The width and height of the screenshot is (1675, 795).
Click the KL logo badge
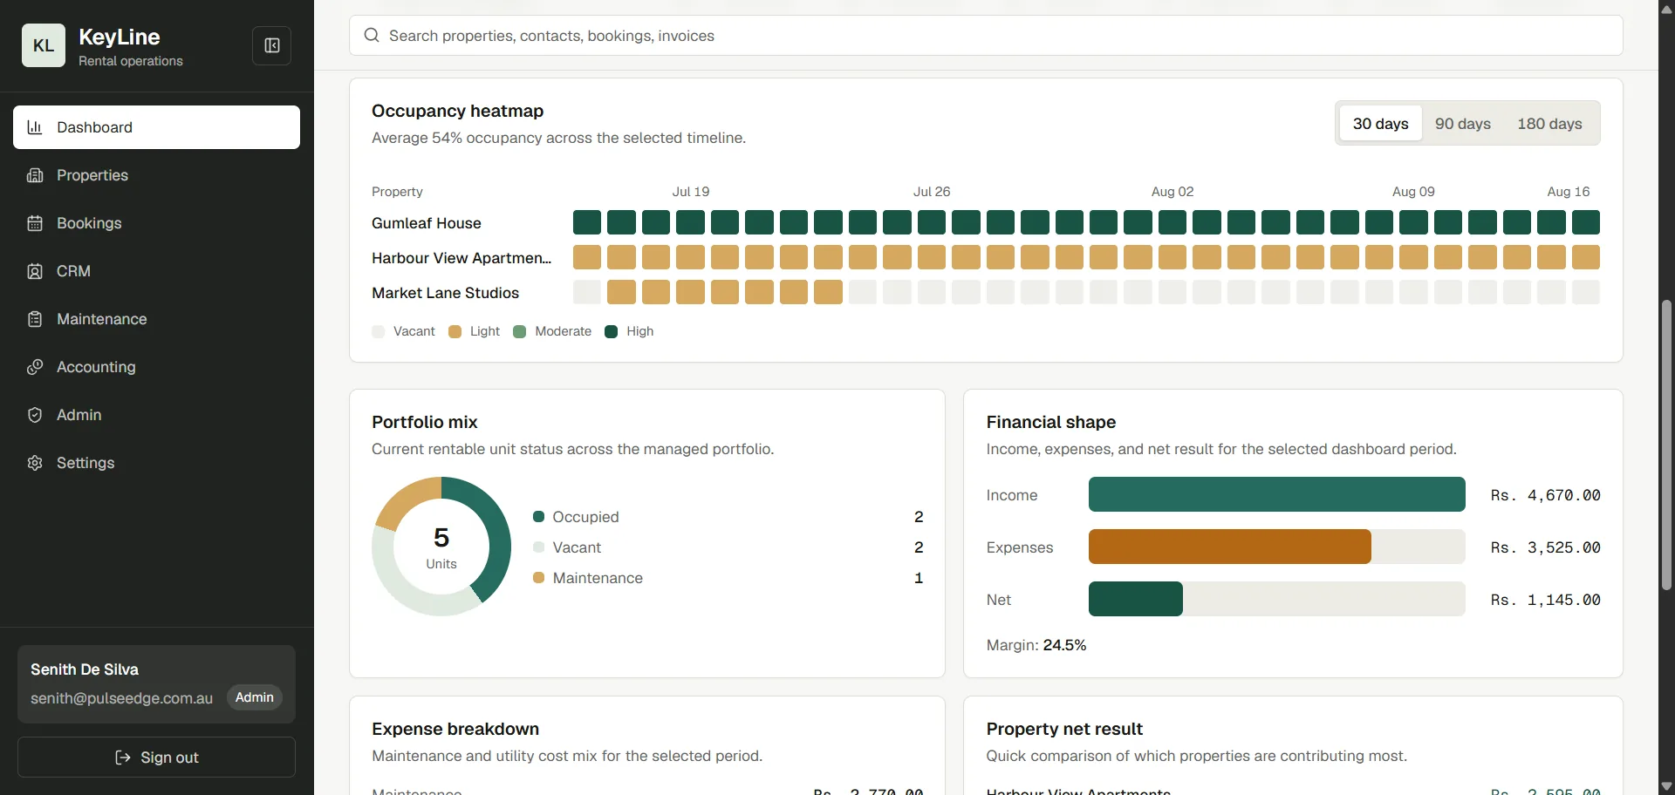pyautogui.click(x=44, y=45)
